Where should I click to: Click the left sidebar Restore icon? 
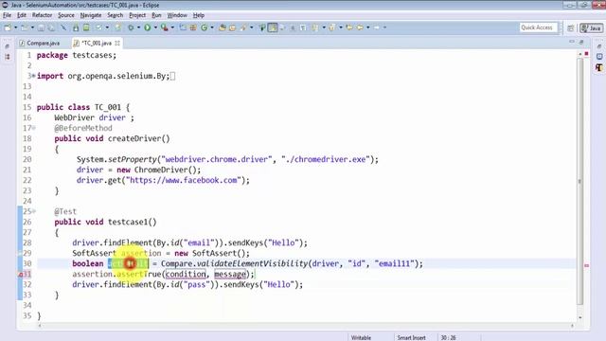(x=8, y=46)
